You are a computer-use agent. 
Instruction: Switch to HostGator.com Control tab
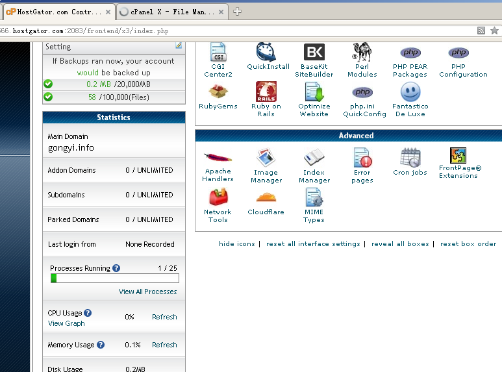[x=59, y=12]
